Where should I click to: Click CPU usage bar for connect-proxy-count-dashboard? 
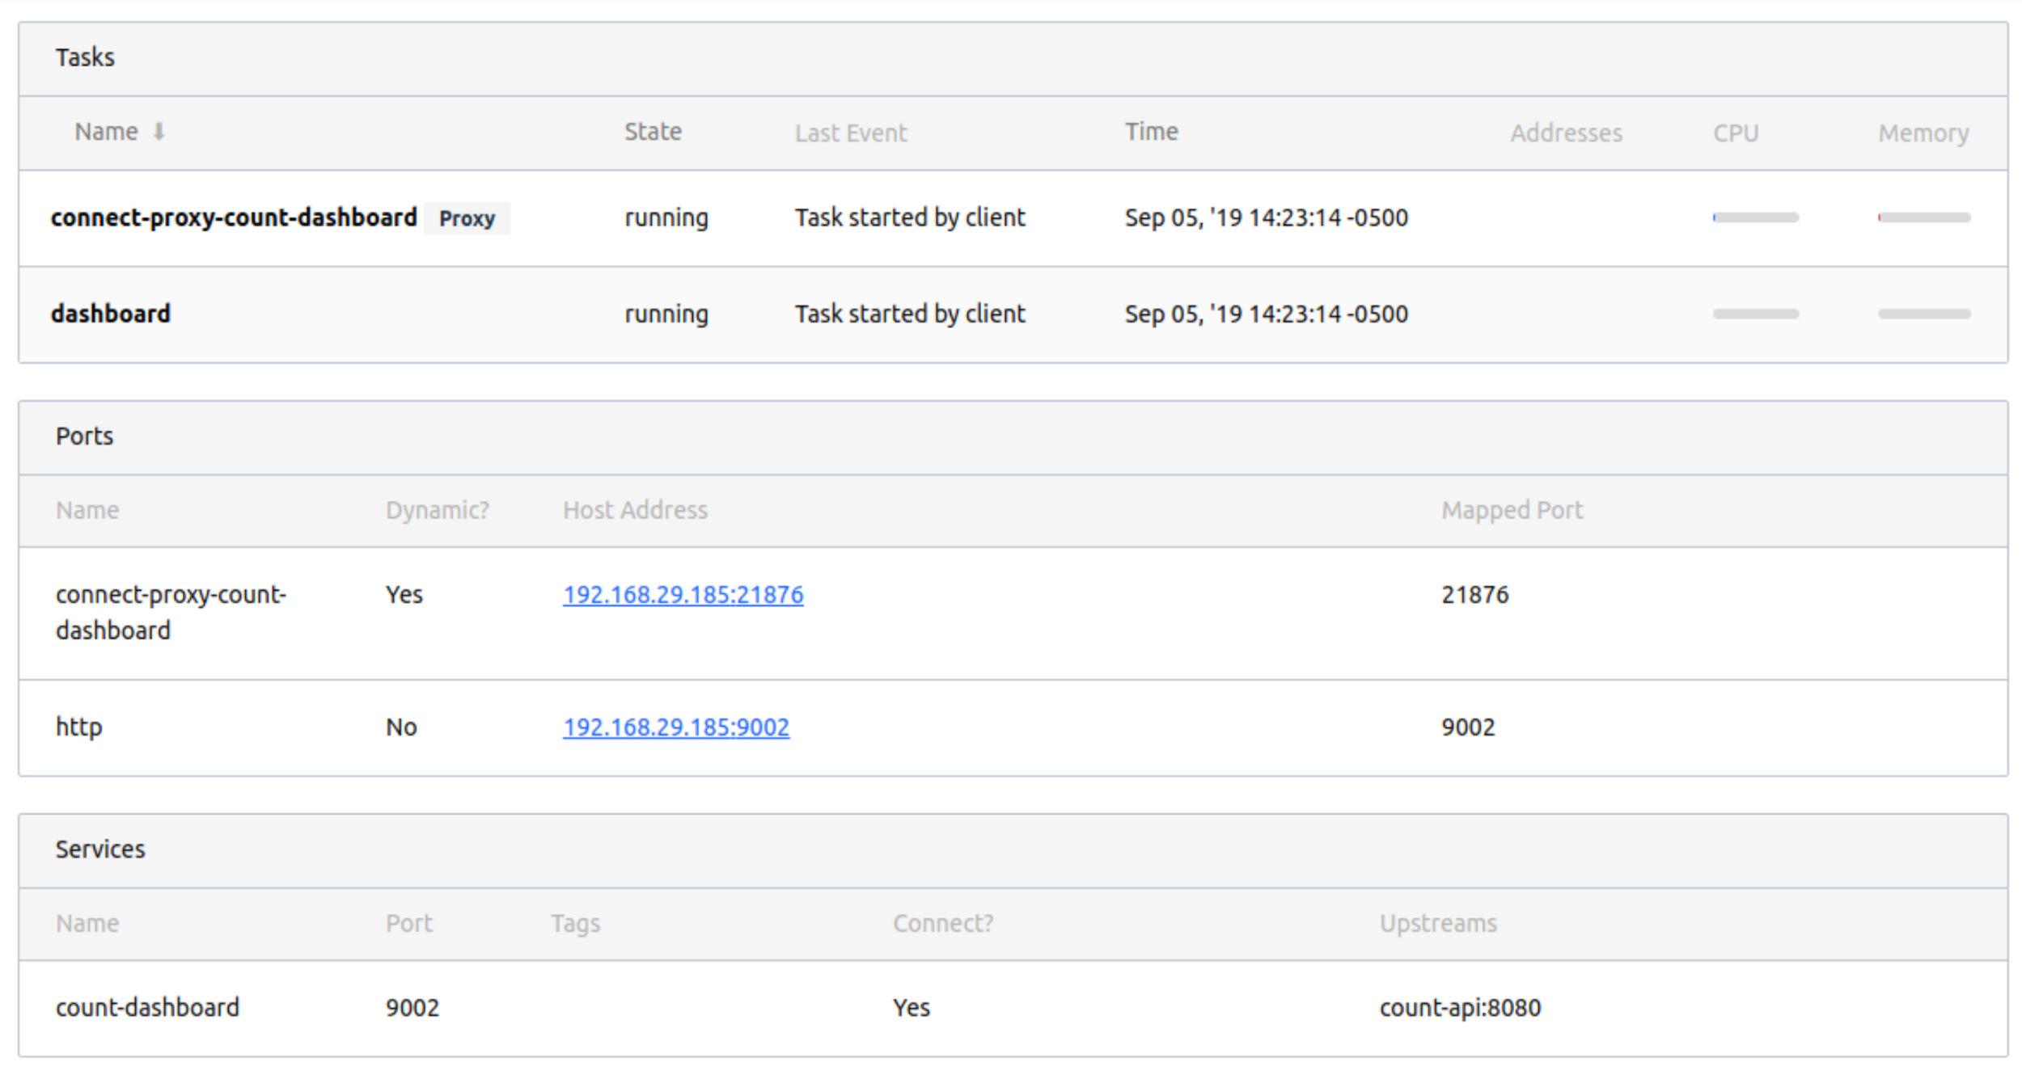tap(1755, 217)
